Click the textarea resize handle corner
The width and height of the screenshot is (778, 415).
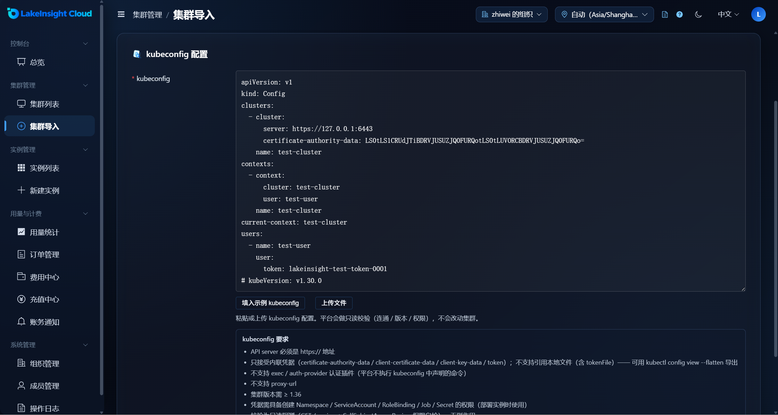click(x=743, y=289)
